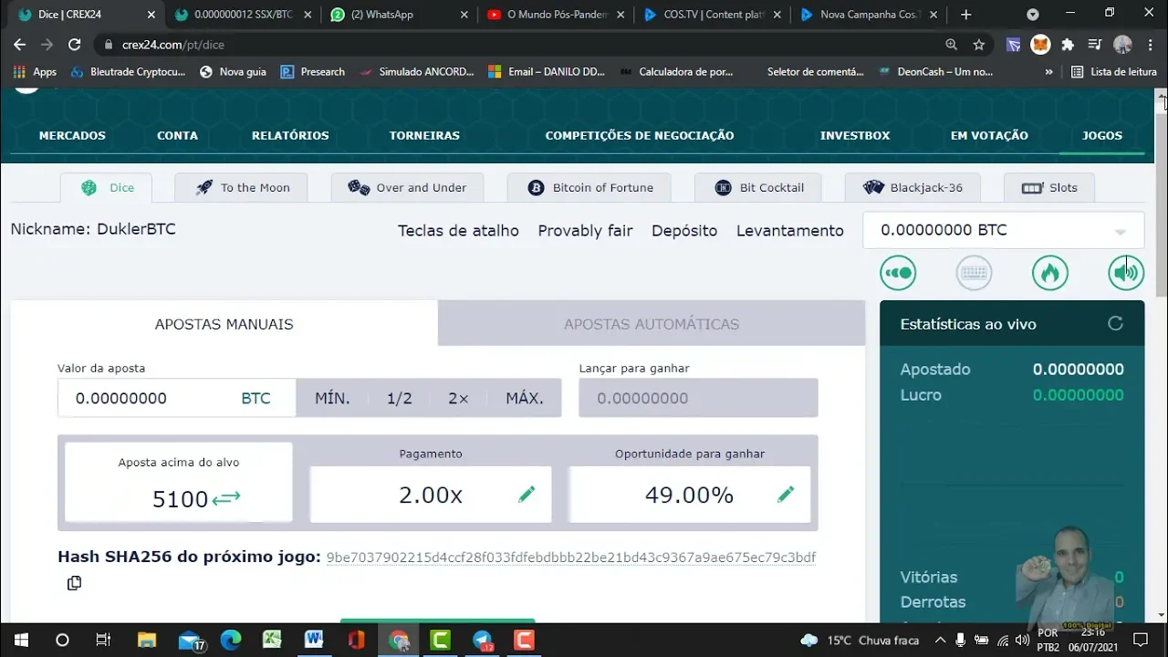Open the Chrome tab search dropdown
This screenshot has height=657, width=1168.
tap(1032, 15)
